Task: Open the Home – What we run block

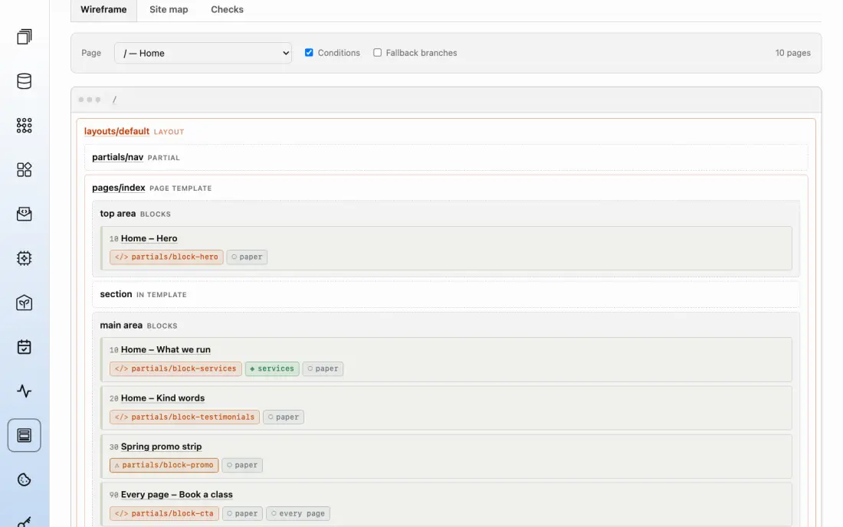Action: coord(166,349)
